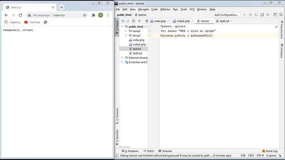The height and width of the screenshot is (160, 285).
Task: Bookmark this page with the star icon
Action: pyautogui.click(x=85, y=15)
